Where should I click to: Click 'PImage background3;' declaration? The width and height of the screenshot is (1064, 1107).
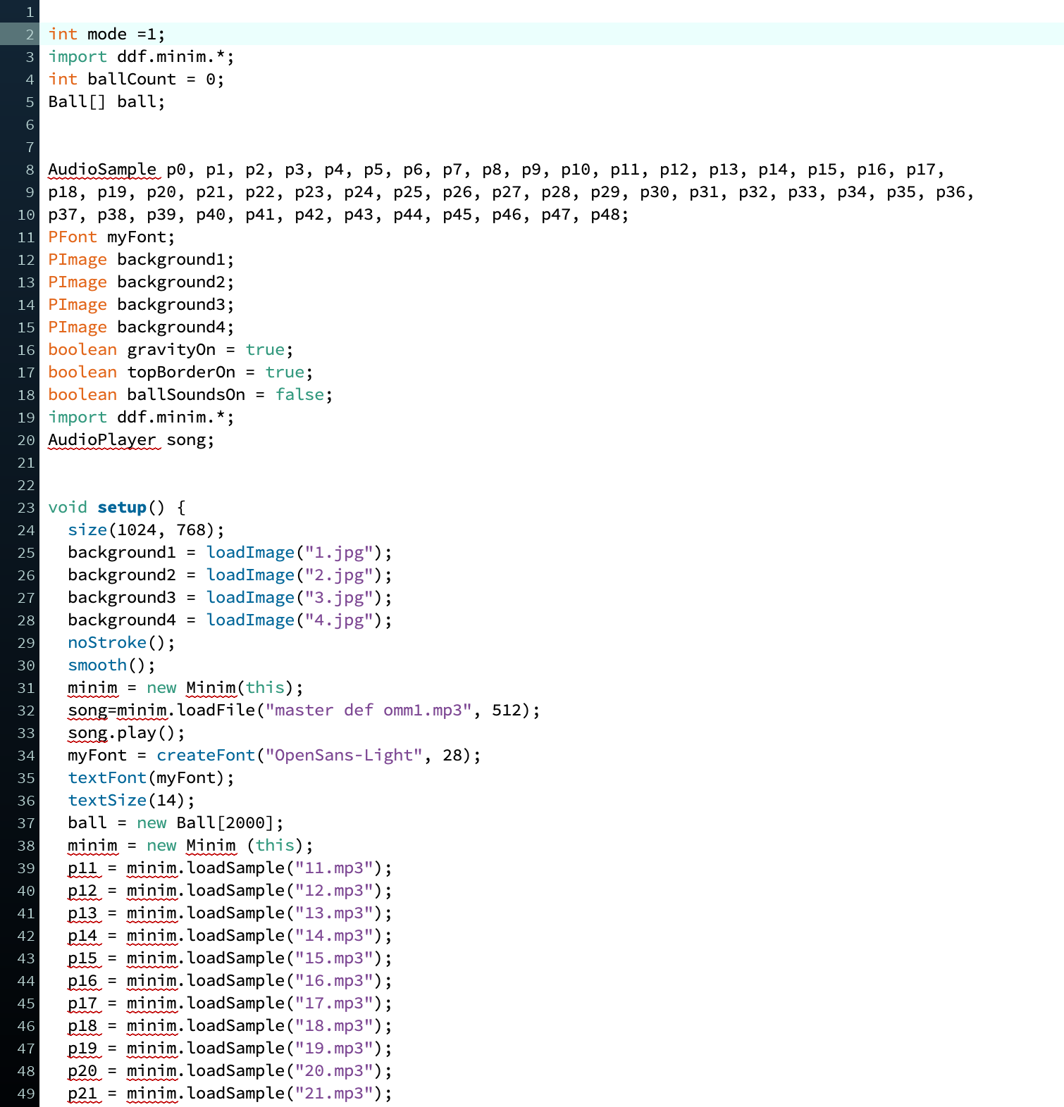pos(141,304)
